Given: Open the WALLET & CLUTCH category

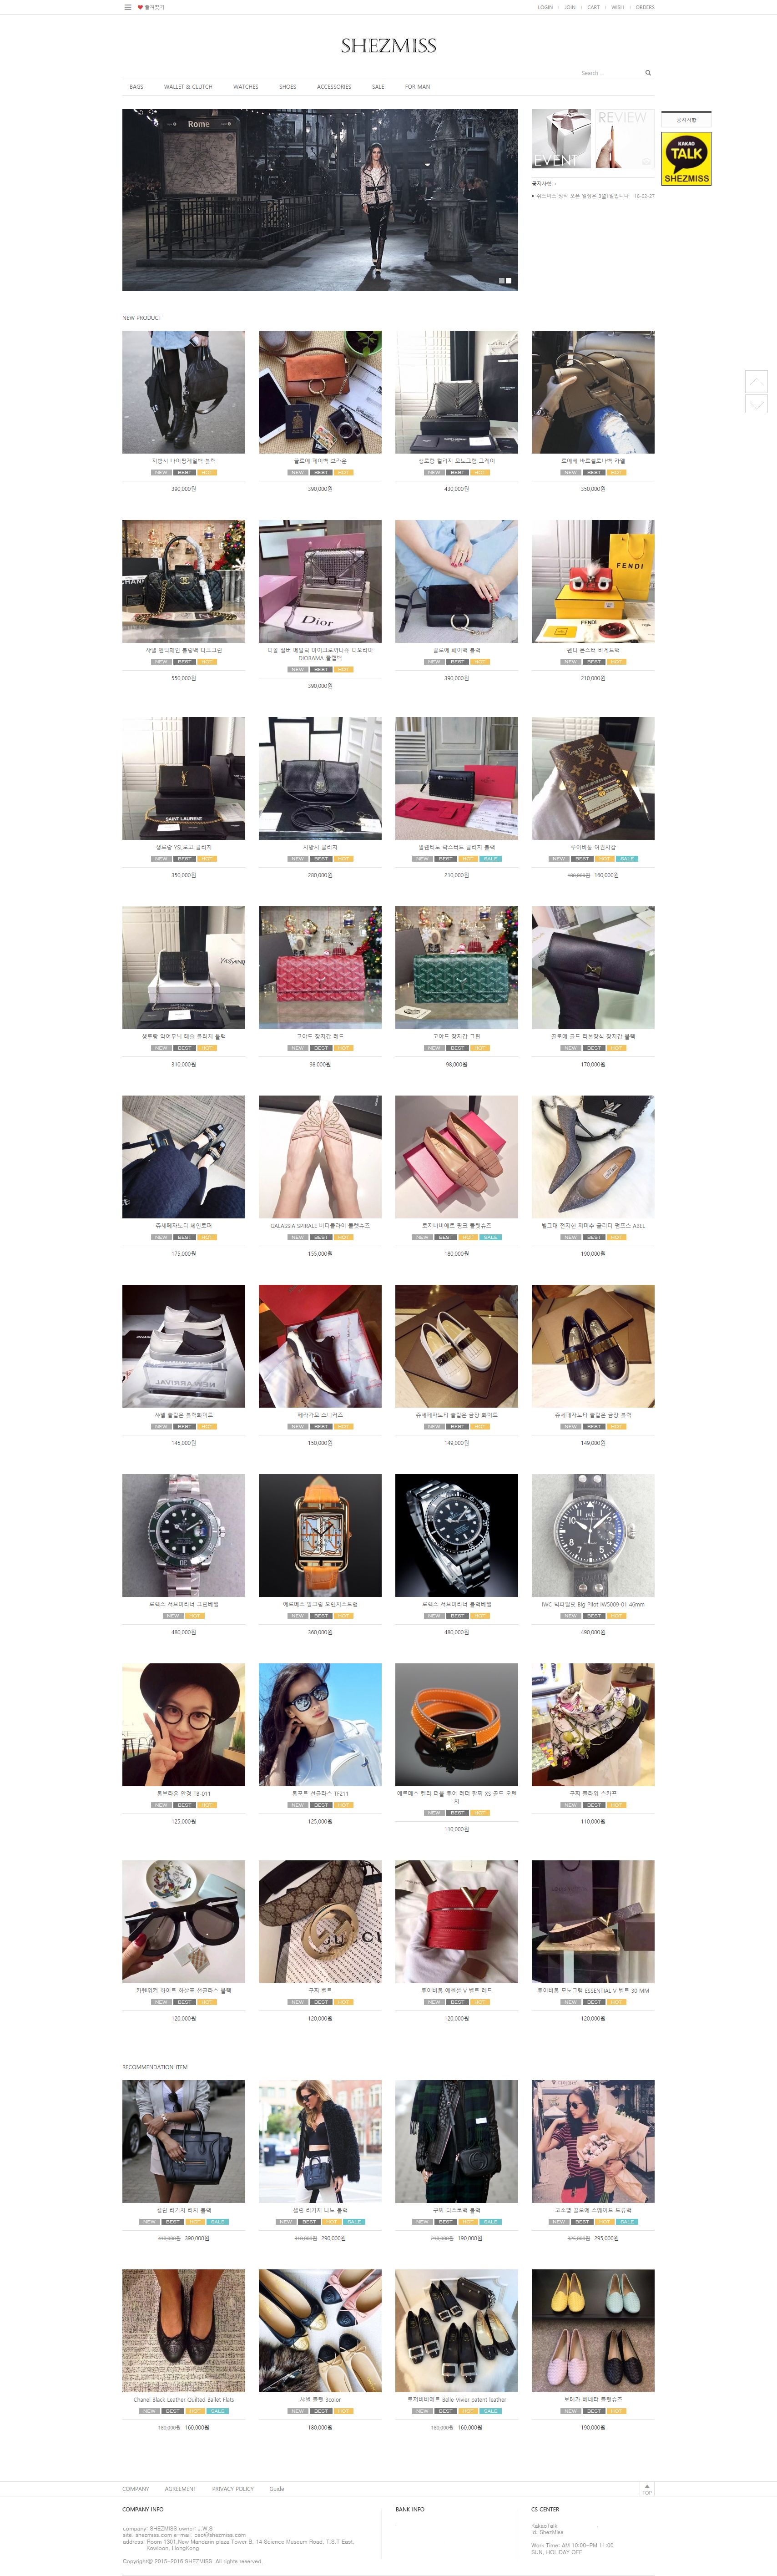Looking at the screenshot, I should pyautogui.click(x=188, y=87).
